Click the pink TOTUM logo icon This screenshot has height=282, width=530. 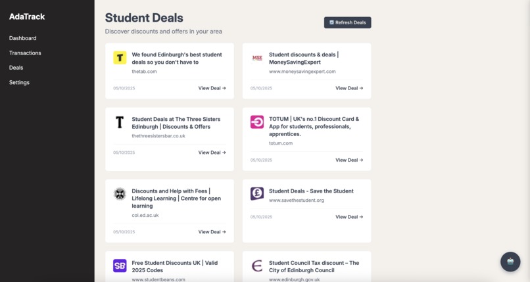click(x=257, y=122)
